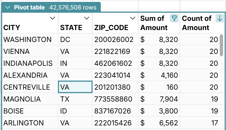Collapse the Pivot table chevron

coord(8,8)
